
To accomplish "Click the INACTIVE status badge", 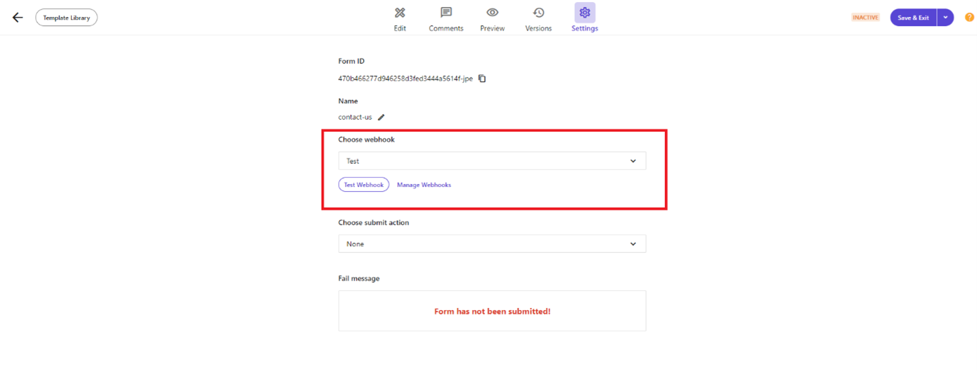I will coord(865,18).
